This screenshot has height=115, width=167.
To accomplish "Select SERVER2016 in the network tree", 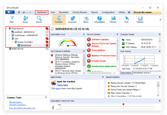I will tap(26, 45).
